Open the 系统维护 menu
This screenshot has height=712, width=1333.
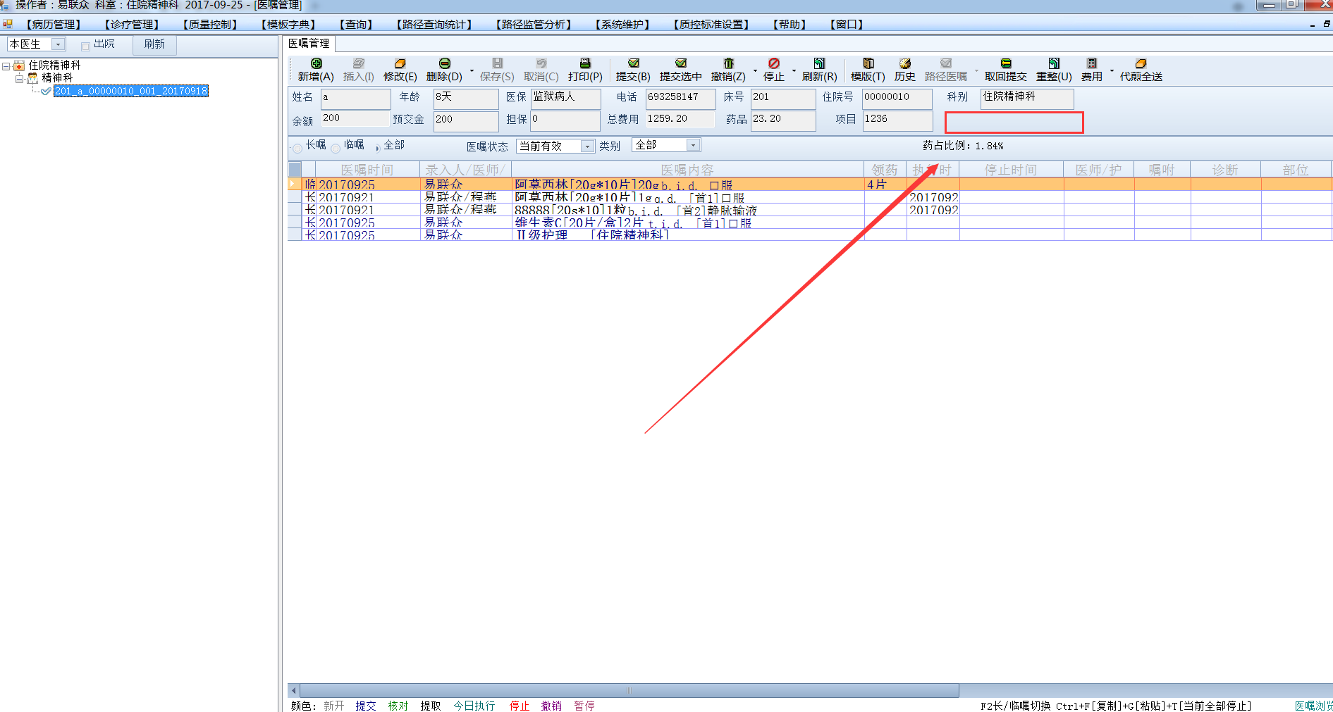pos(622,25)
